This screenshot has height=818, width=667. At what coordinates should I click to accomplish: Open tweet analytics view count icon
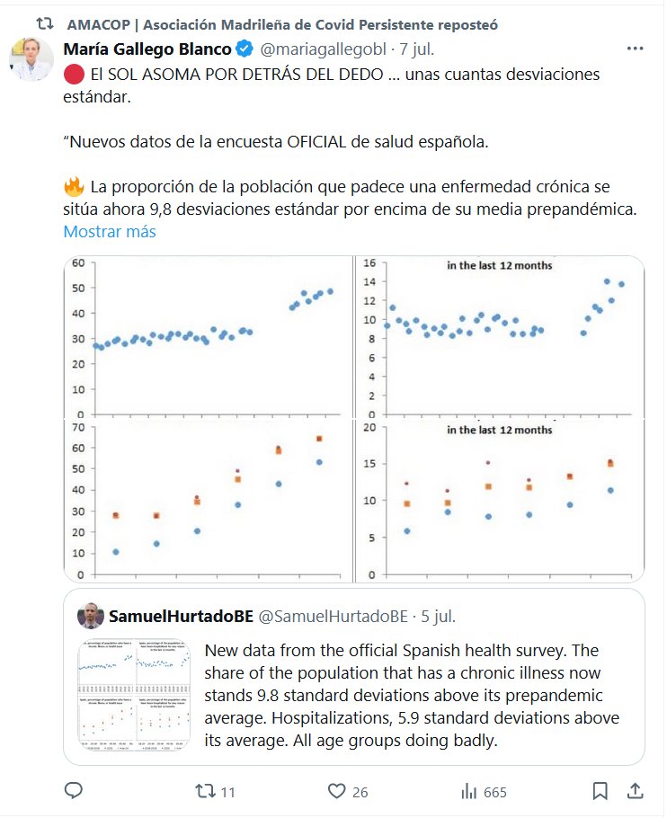click(468, 791)
